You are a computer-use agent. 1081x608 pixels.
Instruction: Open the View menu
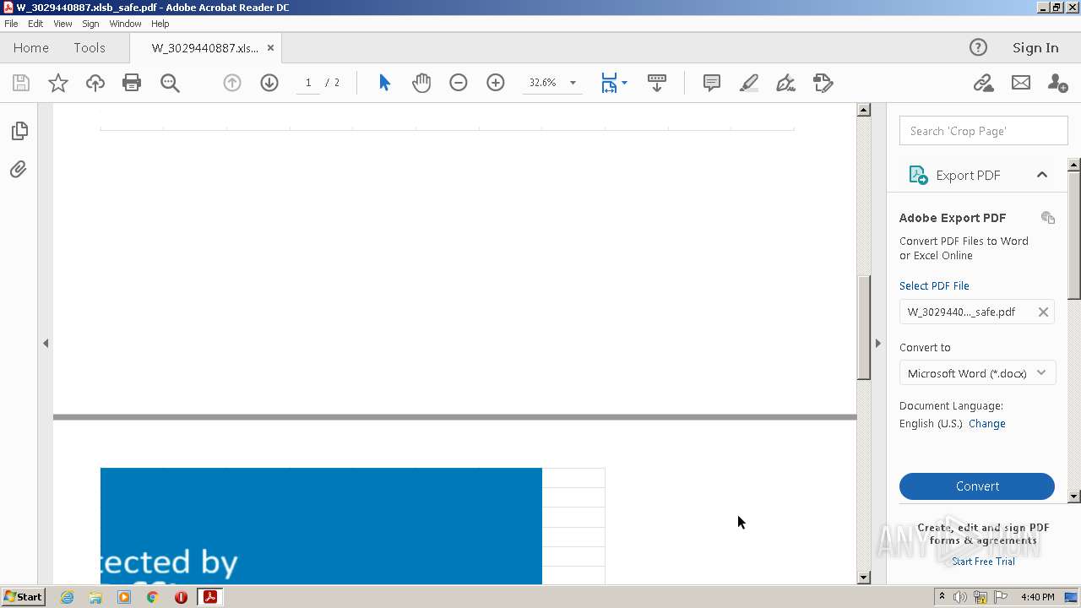tap(62, 24)
